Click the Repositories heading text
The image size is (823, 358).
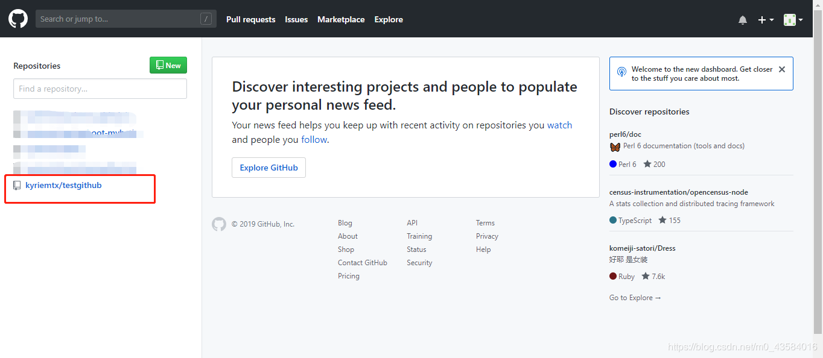(x=37, y=66)
